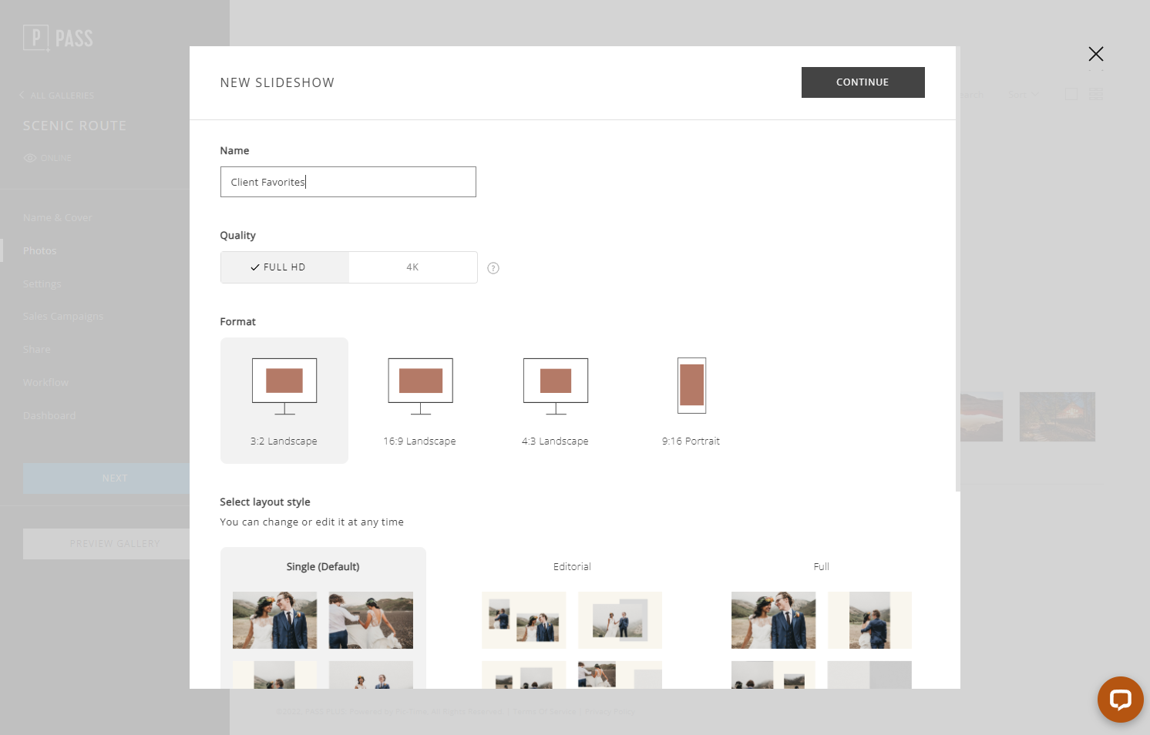Toggle the Online eye visibility icon
Viewport: 1150px width, 735px height.
pos(30,158)
